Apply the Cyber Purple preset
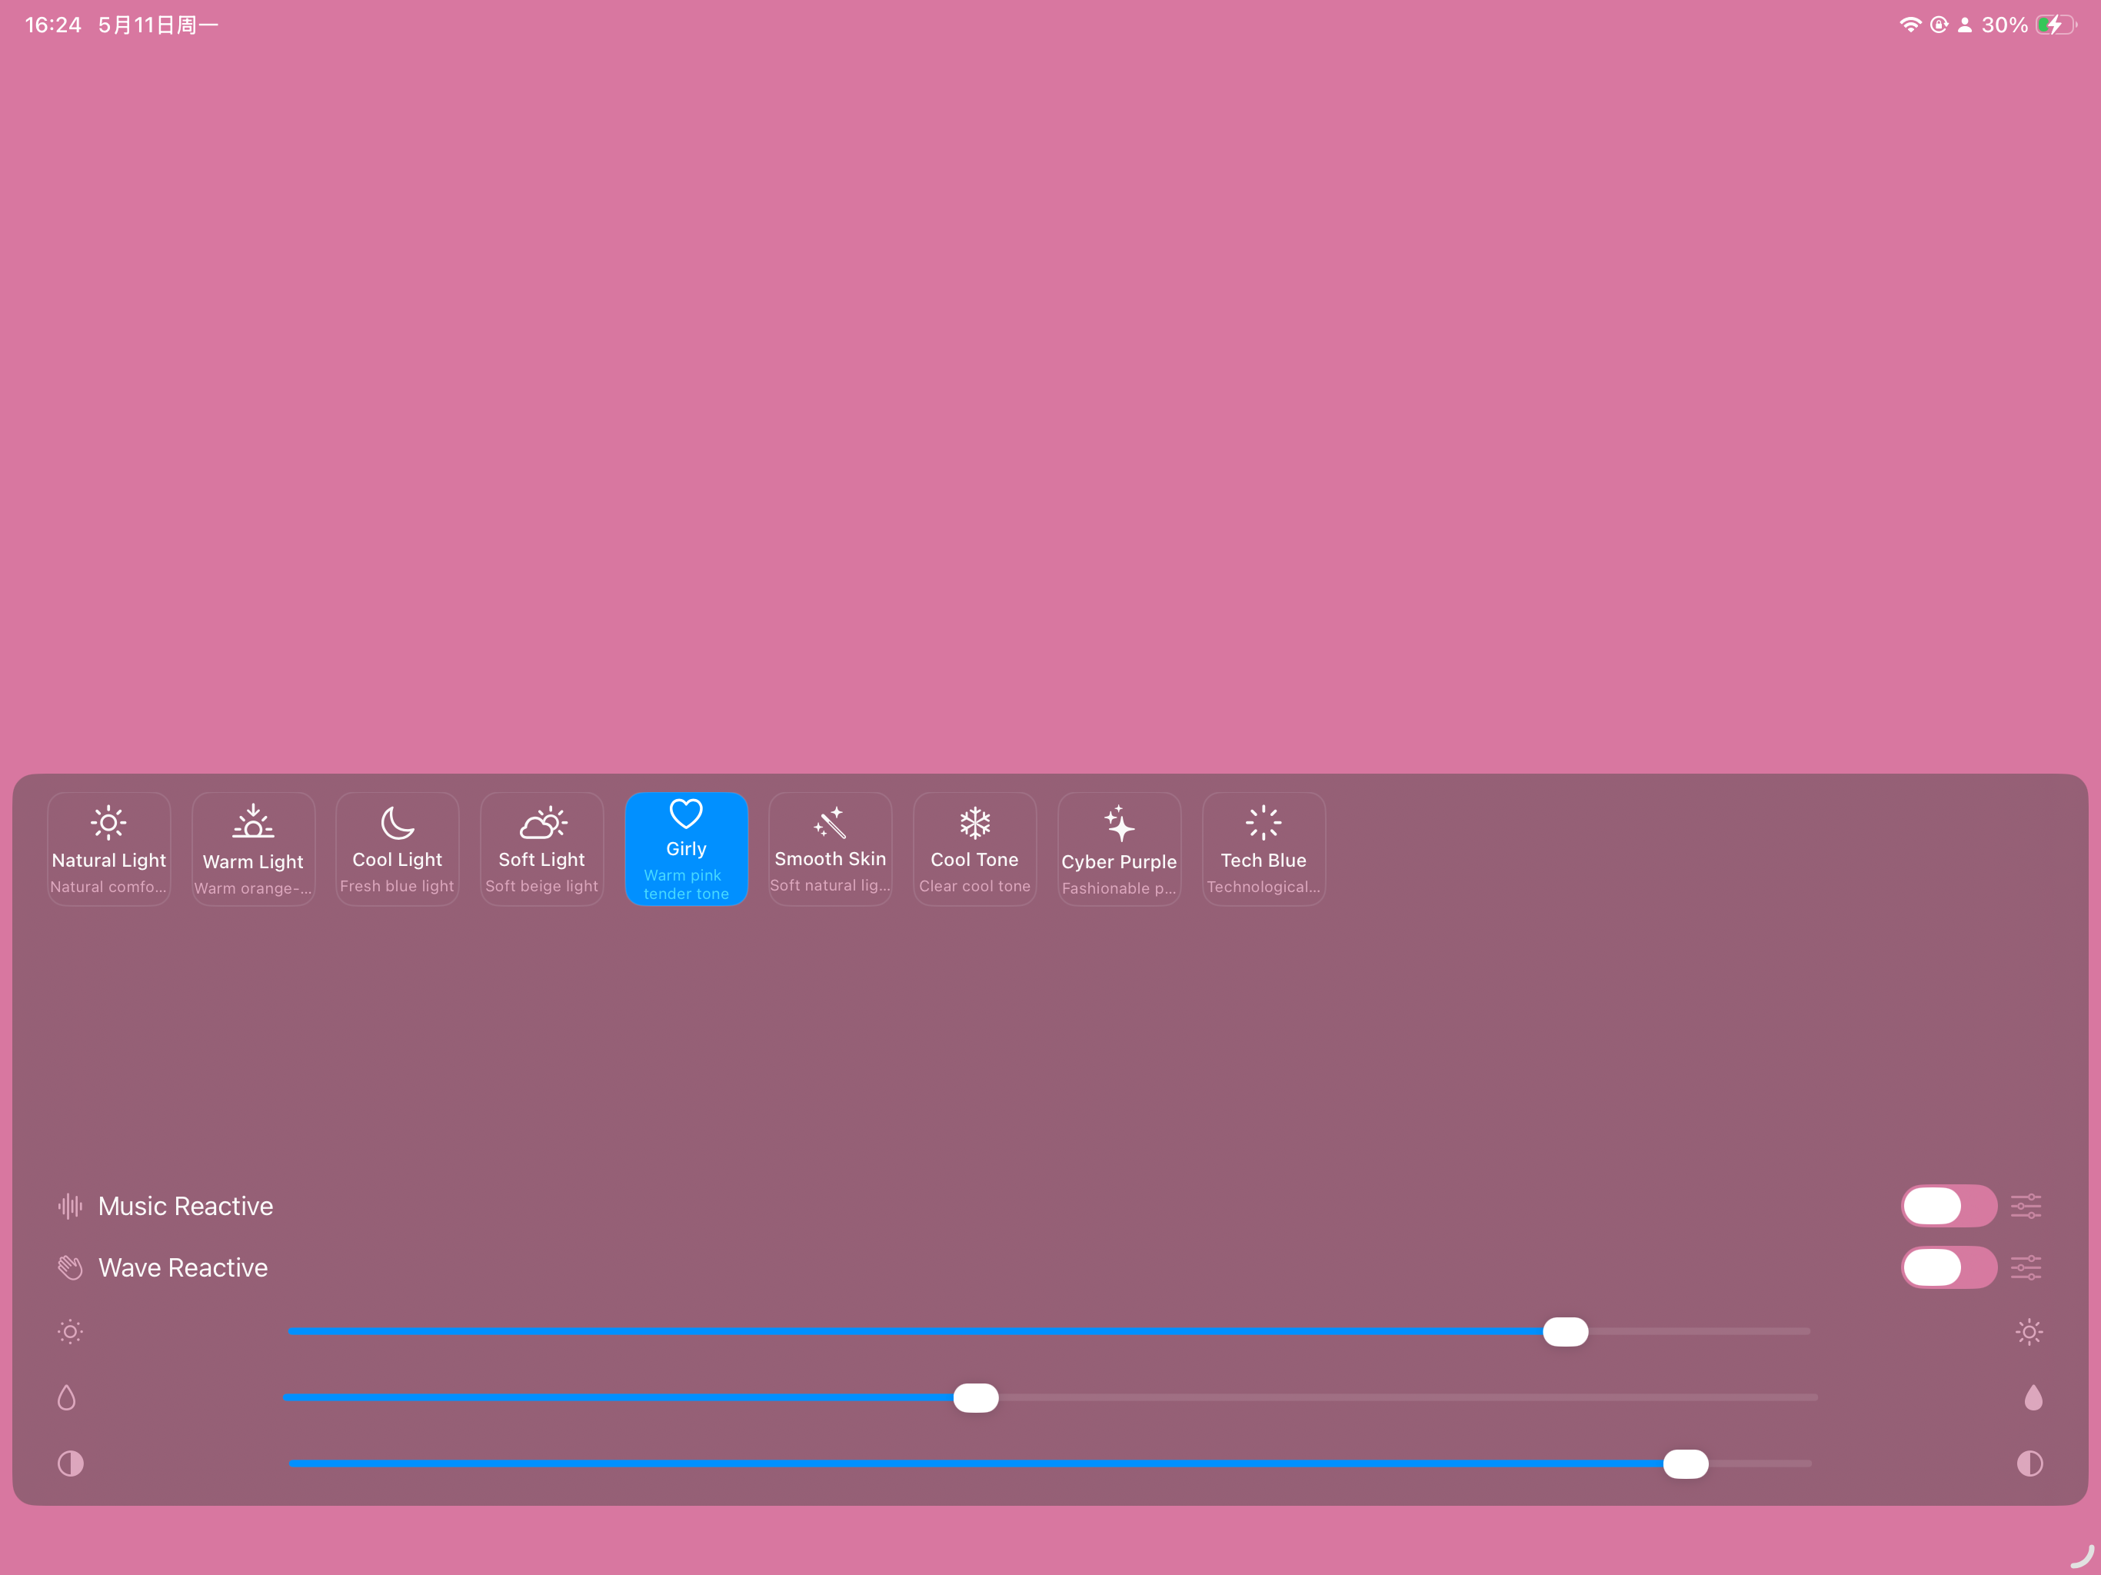The width and height of the screenshot is (2101, 1575). 1120,848
